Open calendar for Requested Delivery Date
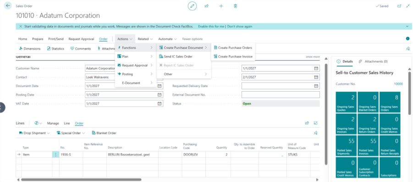The height and width of the screenshot is (182, 413). pyautogui.click(x=316, y=86)
